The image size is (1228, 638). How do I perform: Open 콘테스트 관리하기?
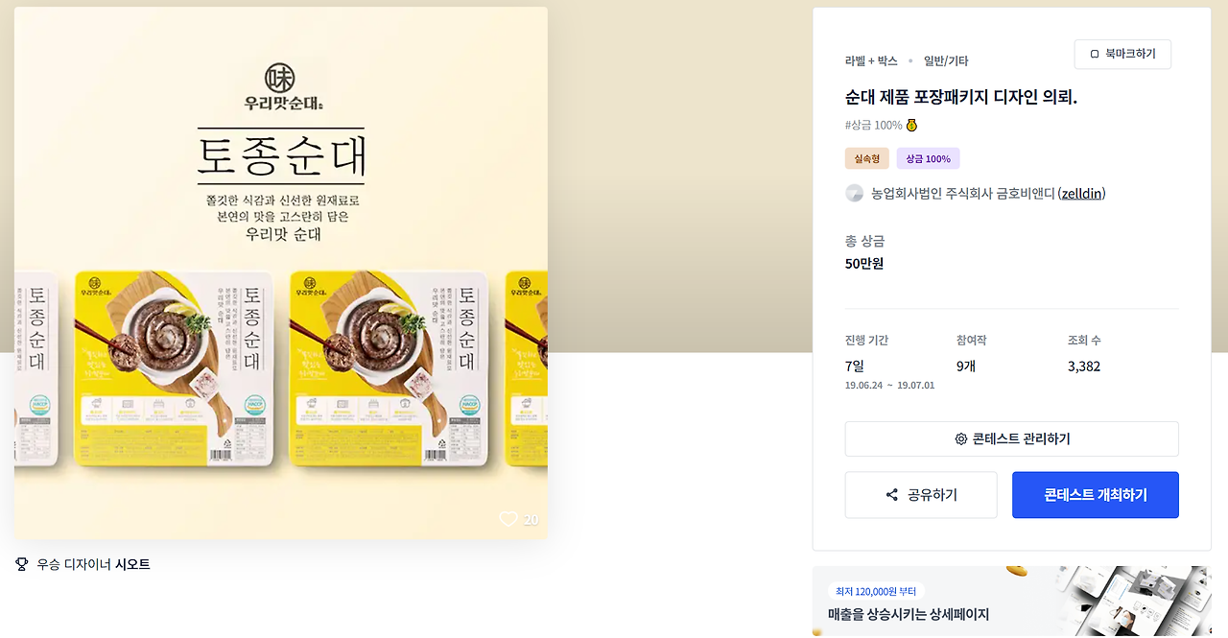(x=1012, y=439)
